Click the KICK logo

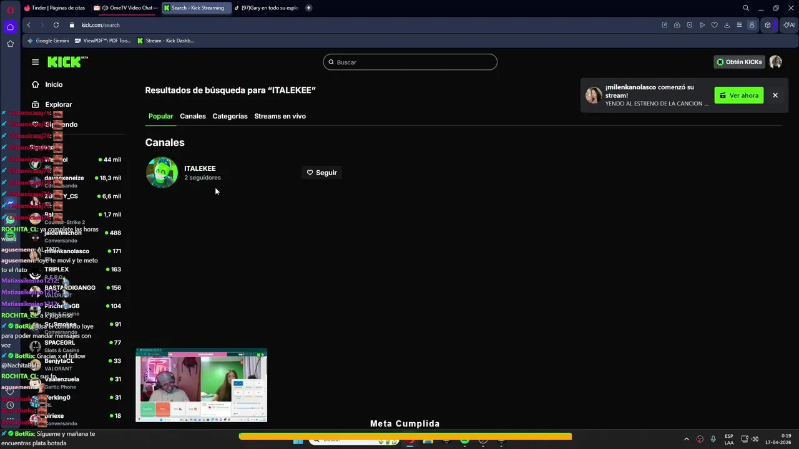tap(67, 62)
